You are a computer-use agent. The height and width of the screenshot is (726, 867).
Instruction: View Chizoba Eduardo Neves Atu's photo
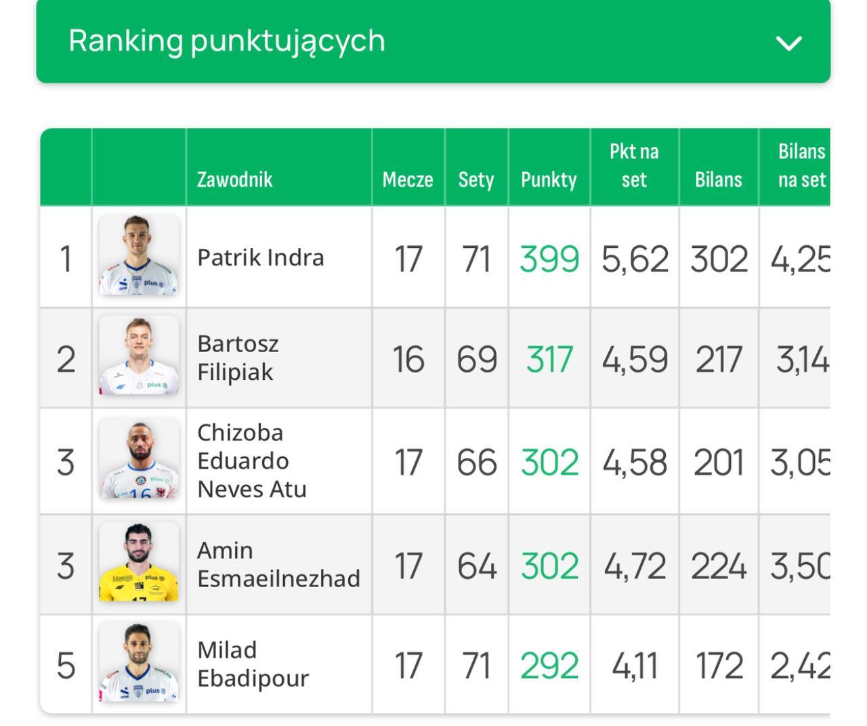[139, 458]
